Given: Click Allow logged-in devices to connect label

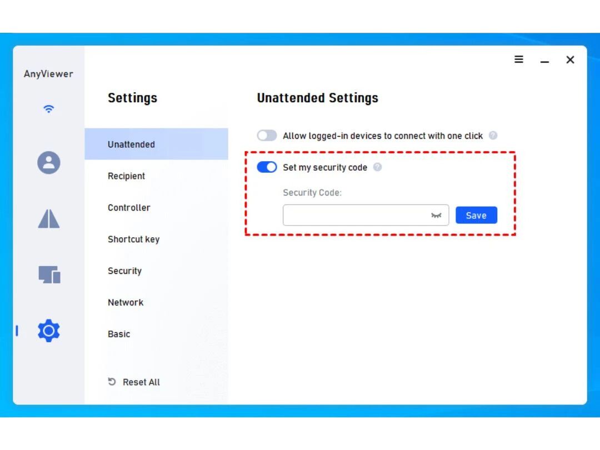Looking at the screenshot, I should (383, 136).
